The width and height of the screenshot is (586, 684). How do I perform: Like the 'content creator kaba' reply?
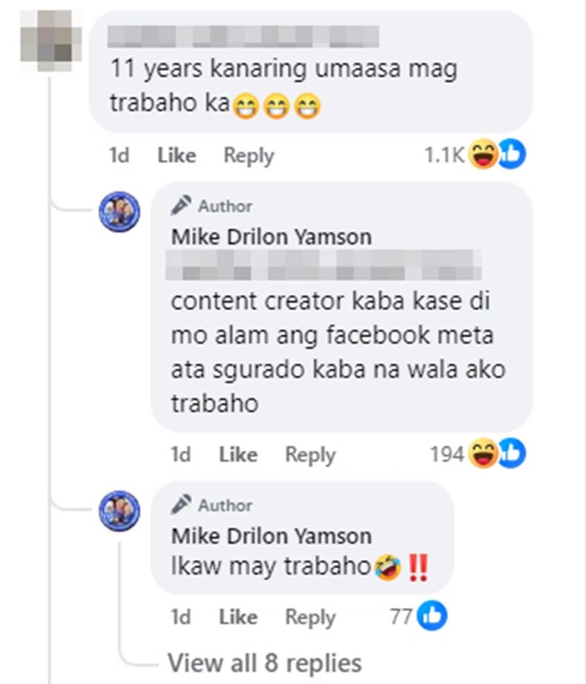coord(238,455)
